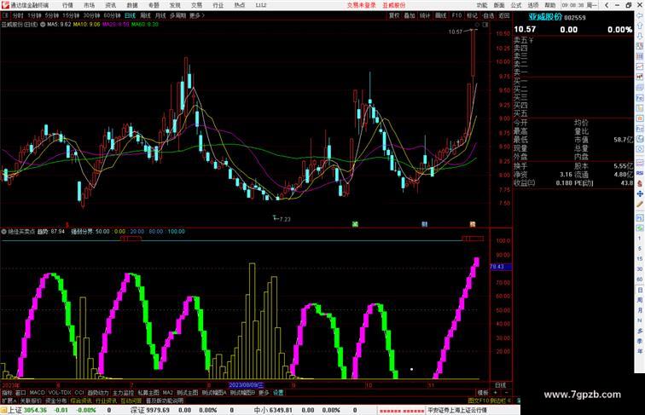The height and width of the screenshot is (415, 645).
Task: Click the 标记 mark button
Action: [x=473, y=15]
